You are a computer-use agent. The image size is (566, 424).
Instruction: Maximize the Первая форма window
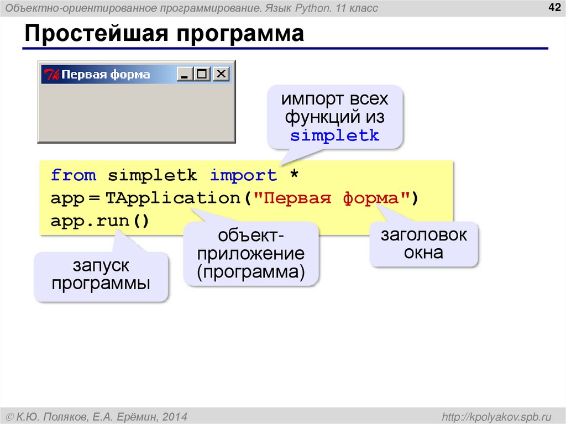202,74
